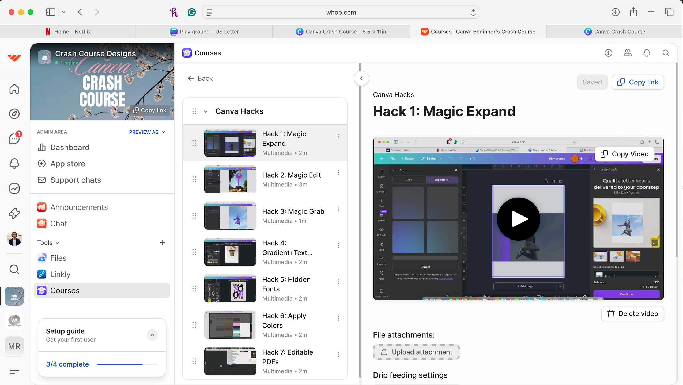Click Delete video button
683x385 pixels.
tap(632, 314)
